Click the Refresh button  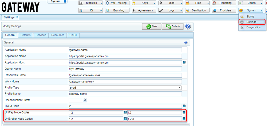pos(173,26)
